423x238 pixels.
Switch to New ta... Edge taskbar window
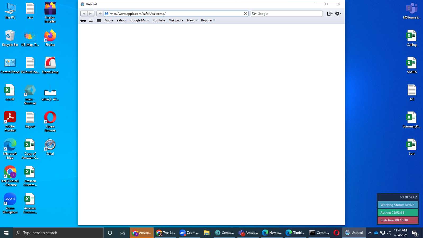click(272, 233)
